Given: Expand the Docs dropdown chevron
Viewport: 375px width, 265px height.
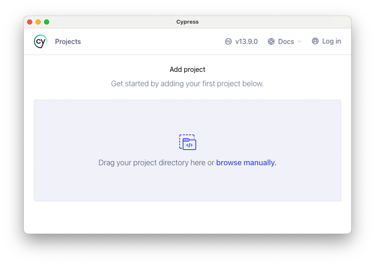Looking at the screenshot, I should click(x=300, y=41).
